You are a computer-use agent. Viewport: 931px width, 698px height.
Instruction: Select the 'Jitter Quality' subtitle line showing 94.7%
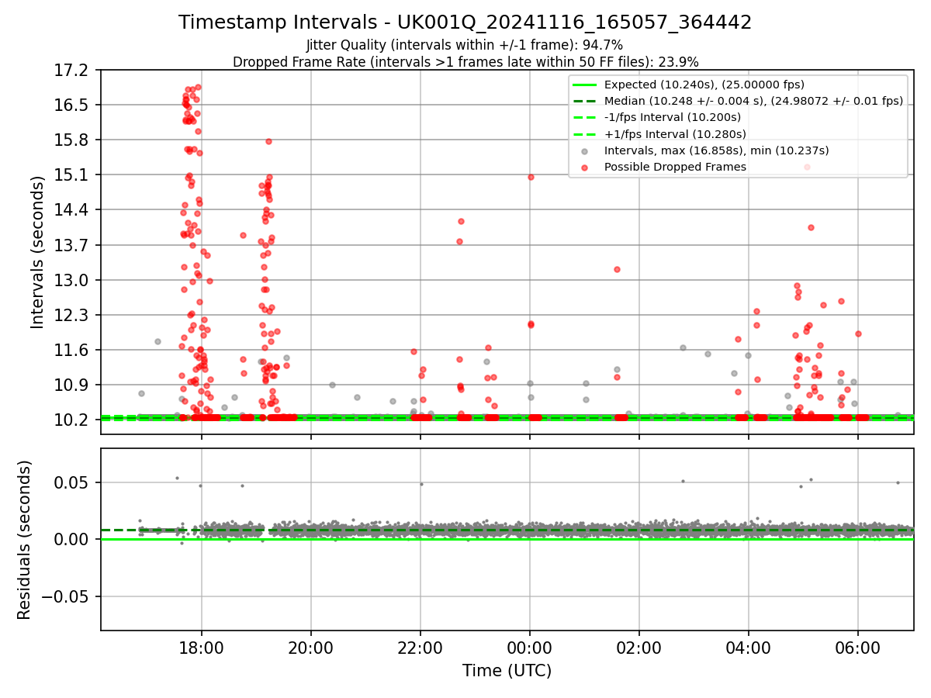(465, 46)
